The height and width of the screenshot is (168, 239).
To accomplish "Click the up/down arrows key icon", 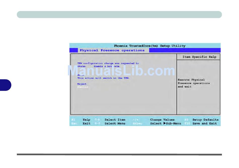I will 97,120.
